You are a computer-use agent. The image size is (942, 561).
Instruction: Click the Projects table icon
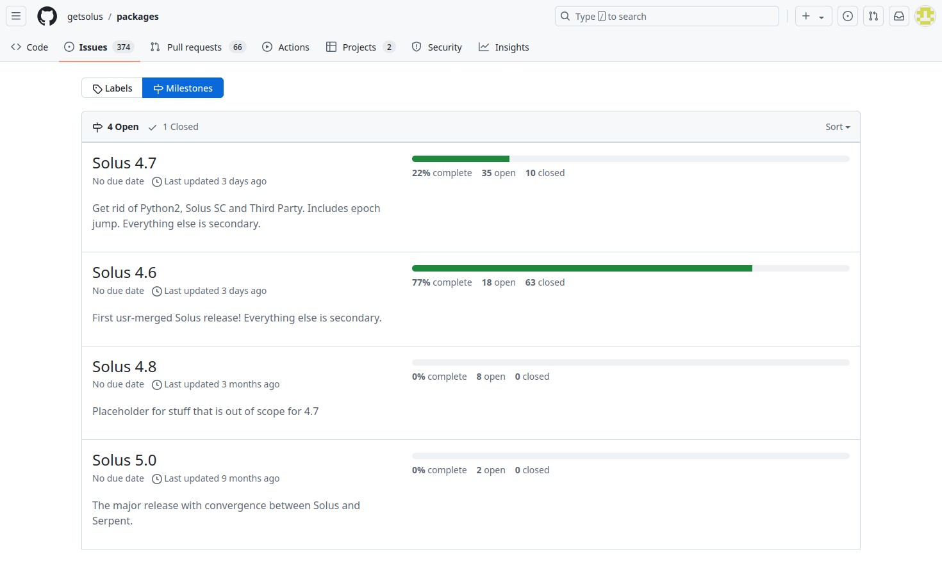pos(331,47)
